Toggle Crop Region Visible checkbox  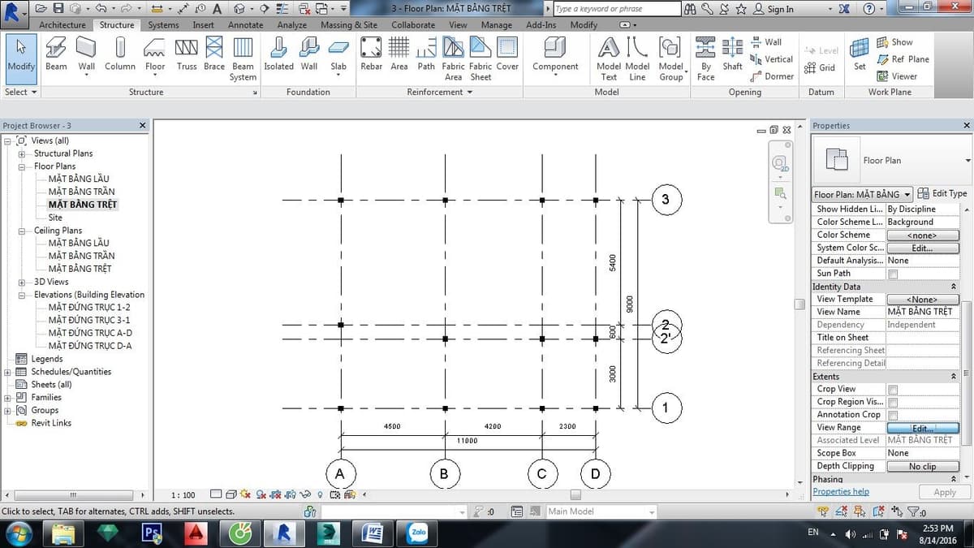click(893, 402)
